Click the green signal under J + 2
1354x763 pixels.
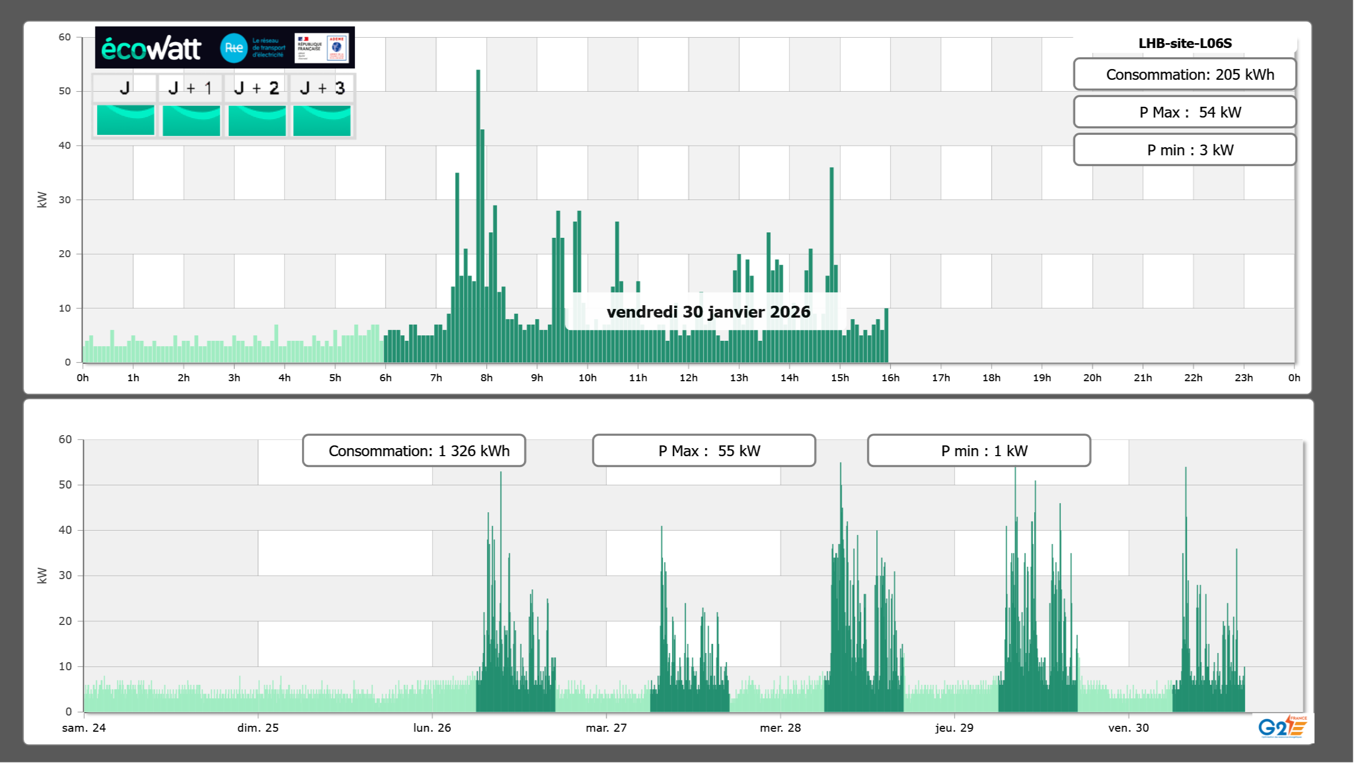coord(257,120)
